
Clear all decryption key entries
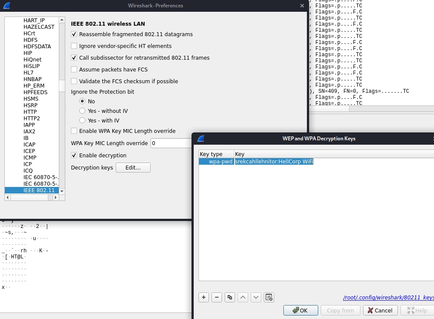[269, 297]
